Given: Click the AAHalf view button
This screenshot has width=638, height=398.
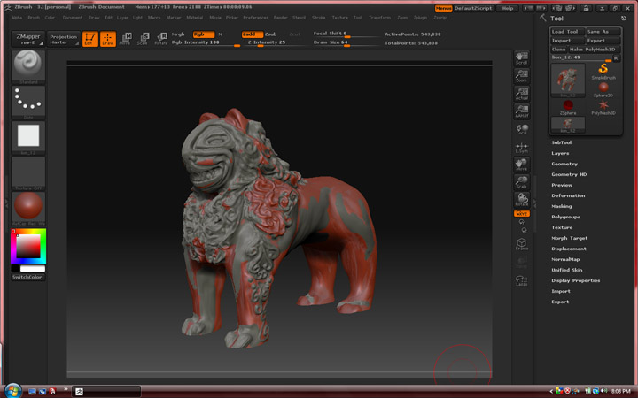Looking at the screenshot, I should click(x=522, y=110).
